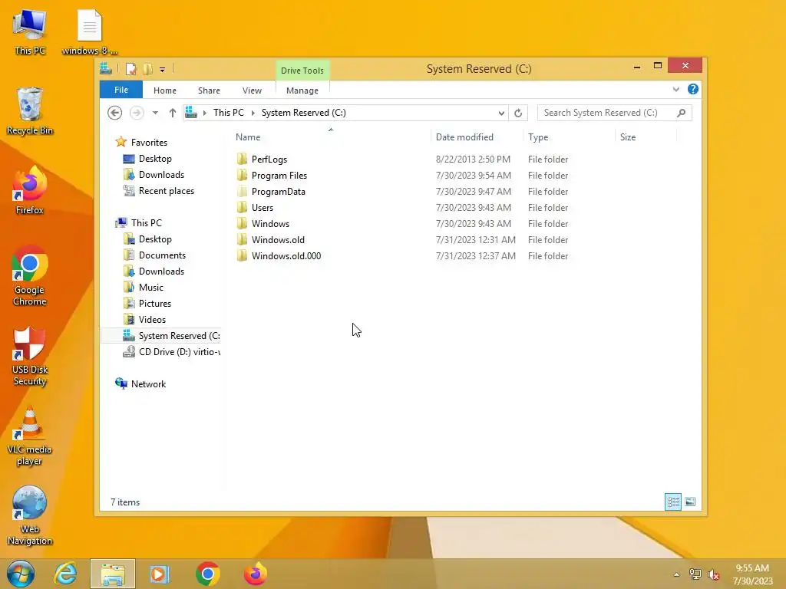Sort by the Size column header

pyautogui.click(x=646, y=137)
